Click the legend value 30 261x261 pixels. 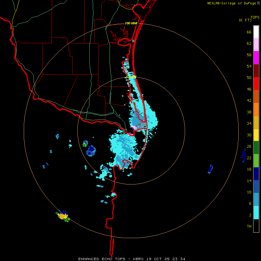(x=249, y=135)
